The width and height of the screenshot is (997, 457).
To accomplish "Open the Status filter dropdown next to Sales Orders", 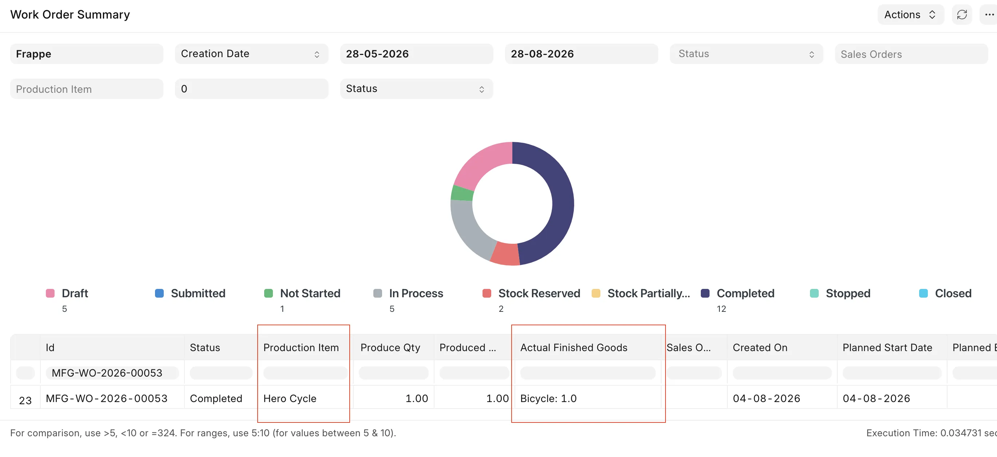I will (746, 54).
